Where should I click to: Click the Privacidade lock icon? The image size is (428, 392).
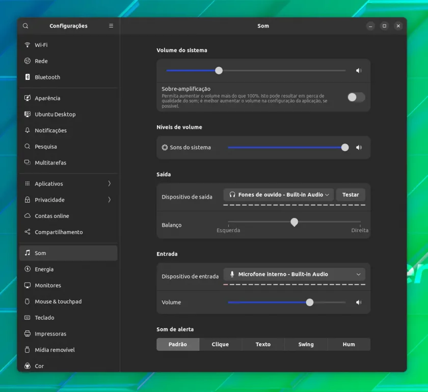28,200
